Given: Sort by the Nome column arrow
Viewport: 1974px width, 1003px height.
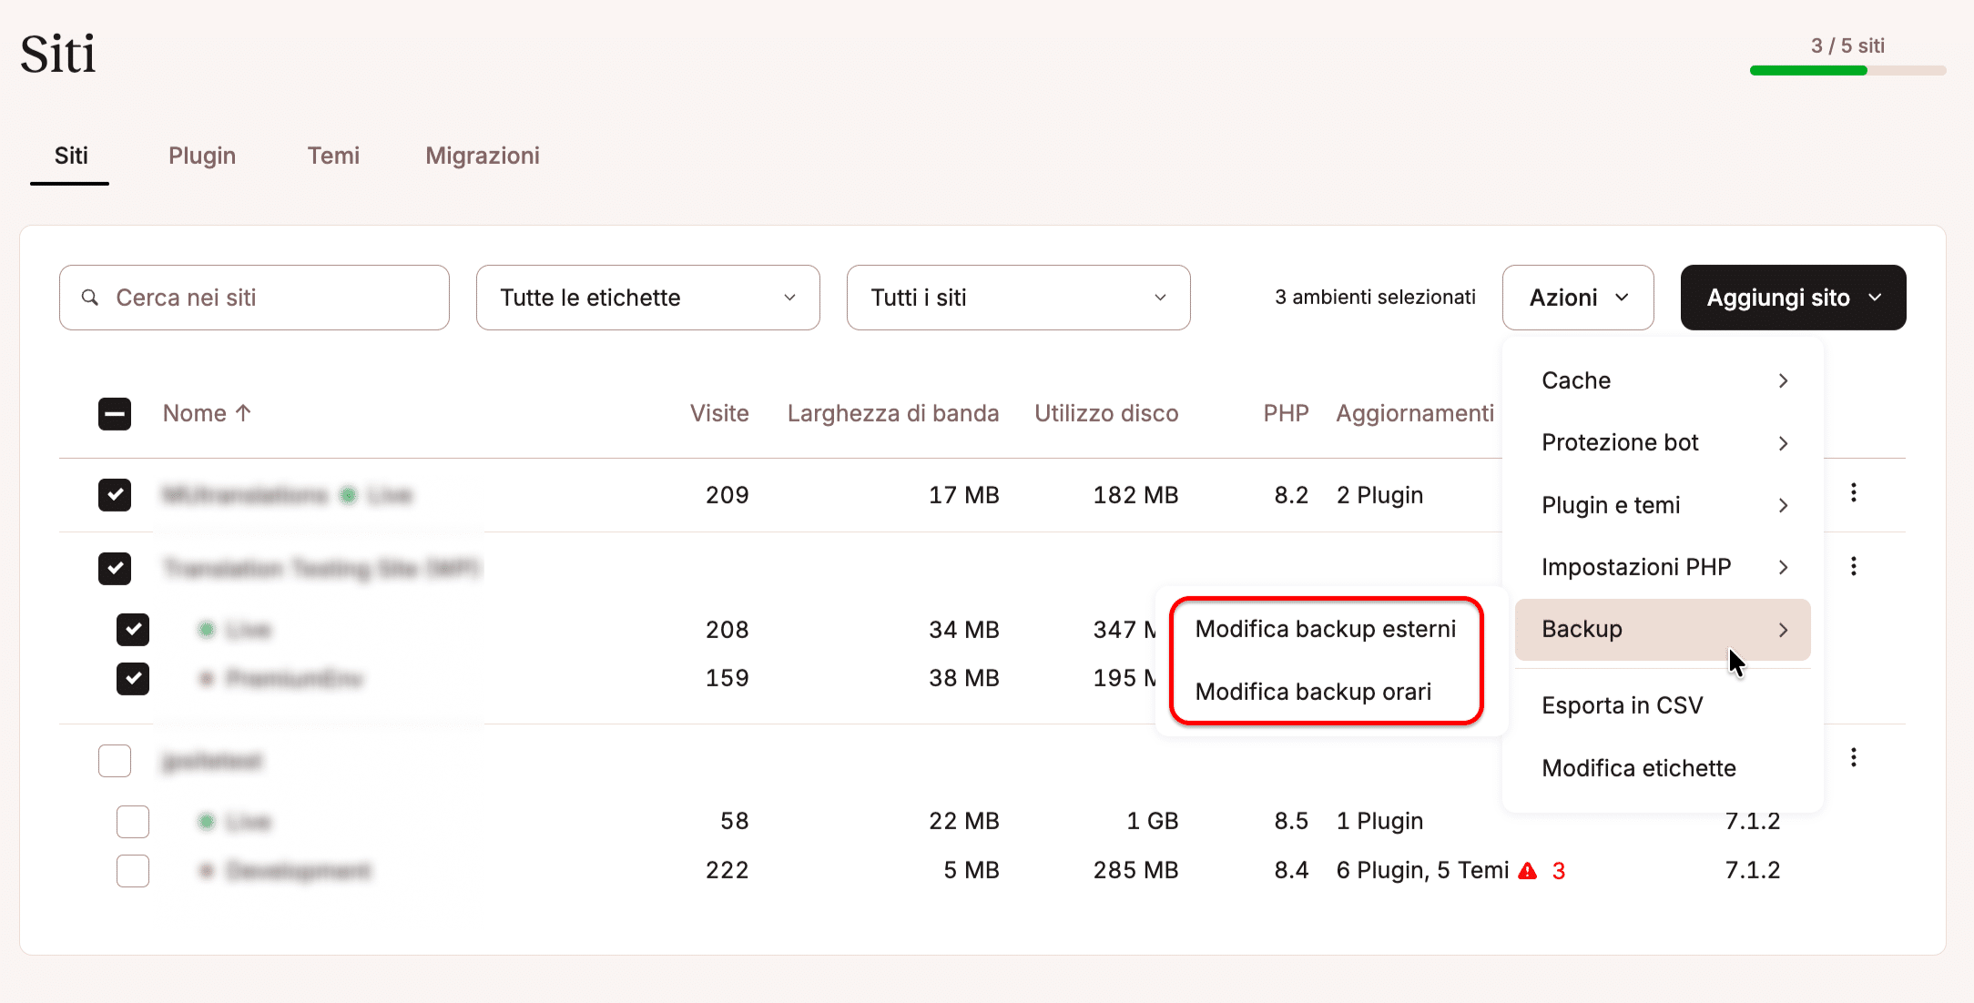Looking at the screenshot, I should [243, 413].
